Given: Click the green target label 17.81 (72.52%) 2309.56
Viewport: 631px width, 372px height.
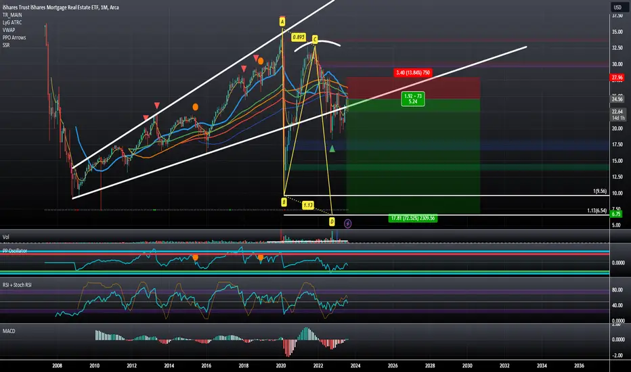Looking at the screenshot, I should tap(413, 218).
